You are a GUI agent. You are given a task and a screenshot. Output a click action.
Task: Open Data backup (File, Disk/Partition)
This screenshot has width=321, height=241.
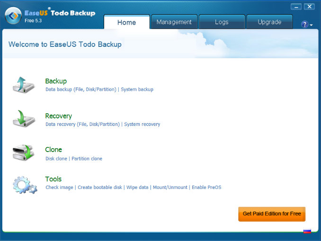point(81,89)
